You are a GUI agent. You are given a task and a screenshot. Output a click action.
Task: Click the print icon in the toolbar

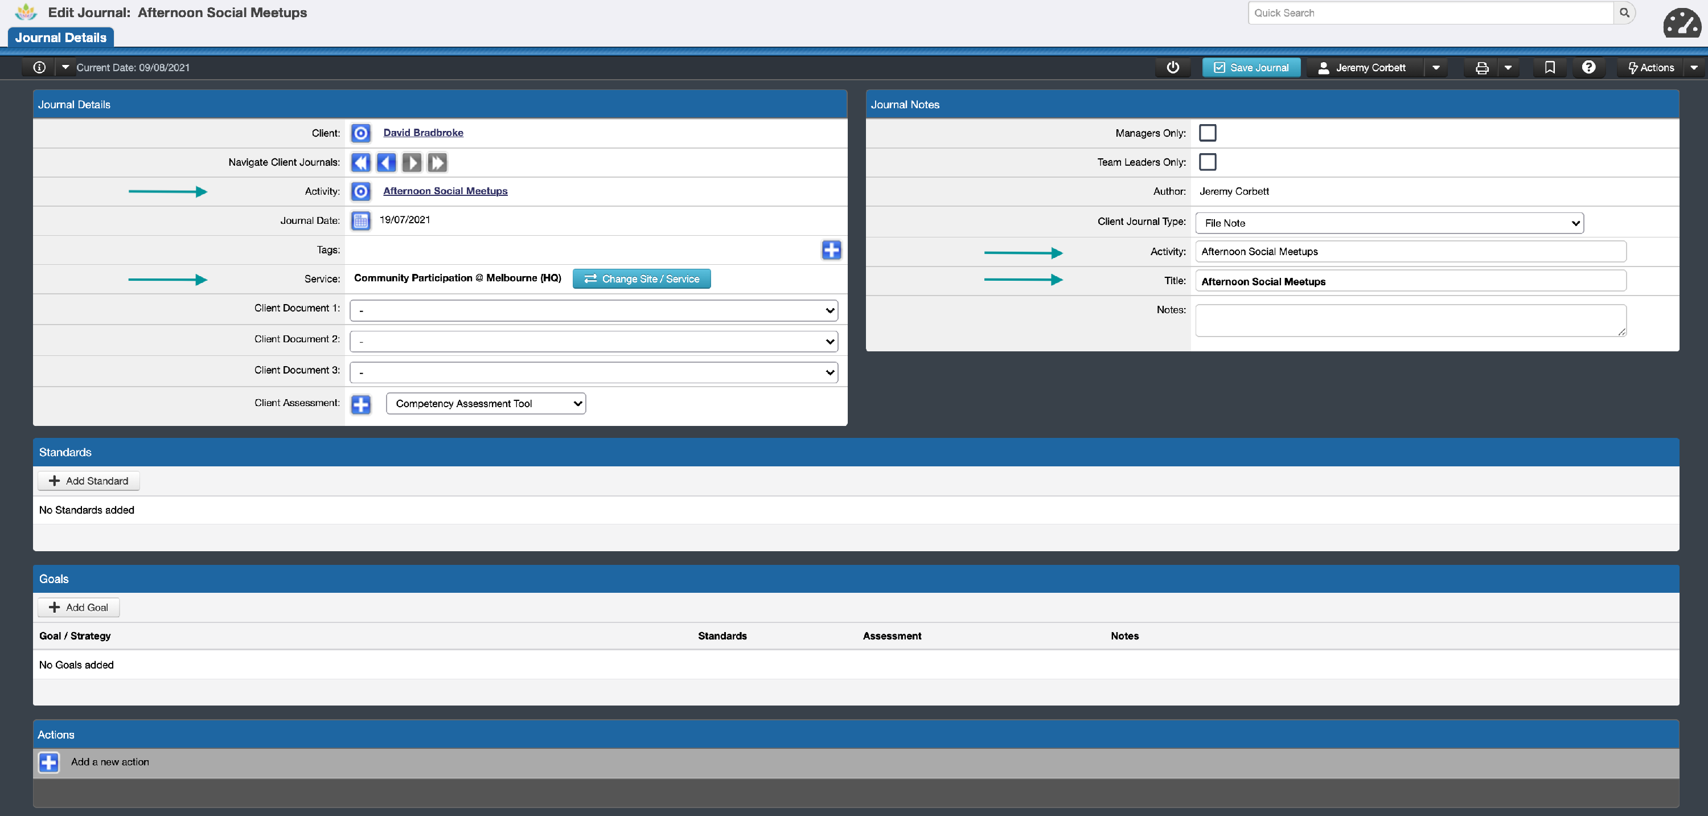(x=1481, y=67)
